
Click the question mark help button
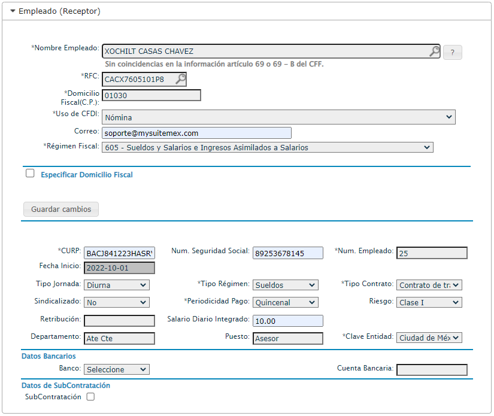click(x=452, y=53)
